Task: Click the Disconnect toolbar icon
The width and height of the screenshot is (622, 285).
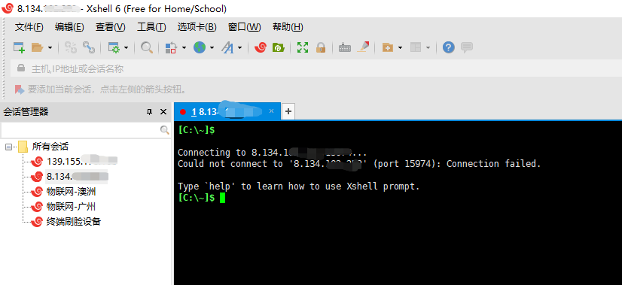Action: tap(71, 48)
